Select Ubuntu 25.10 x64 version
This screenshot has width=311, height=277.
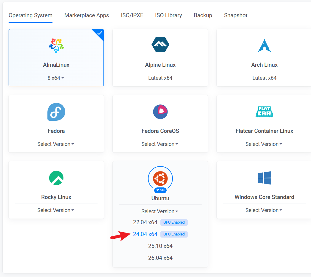[160, 246]
